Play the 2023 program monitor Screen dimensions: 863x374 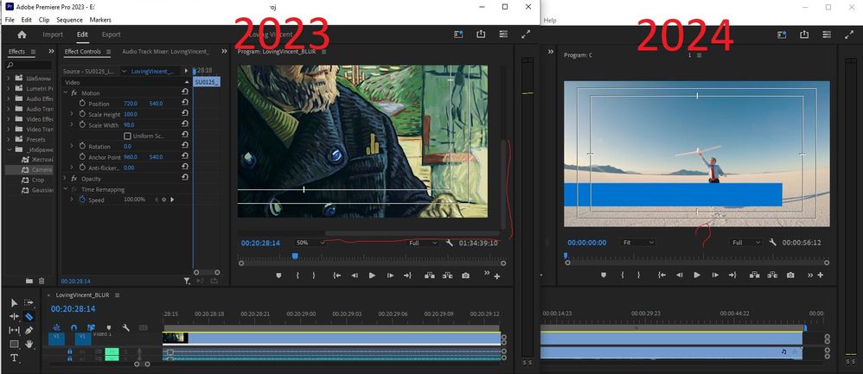(x=372, y=276)
